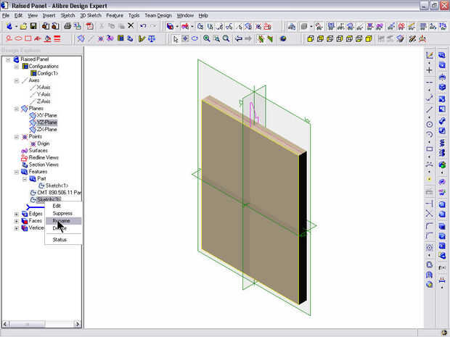This screenshot has height=337, width=450.
Task: Open the 3D Sketch menu
Action: pyautogui.click(x=90, y=15)
